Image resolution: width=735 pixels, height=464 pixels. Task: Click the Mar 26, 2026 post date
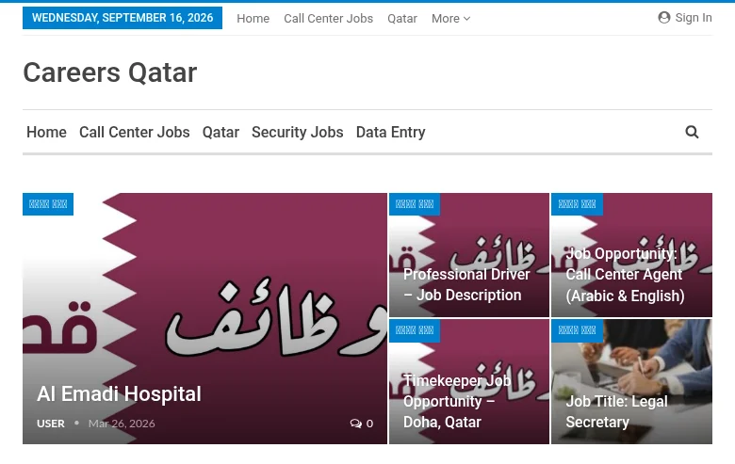click(x=122, y=424)
